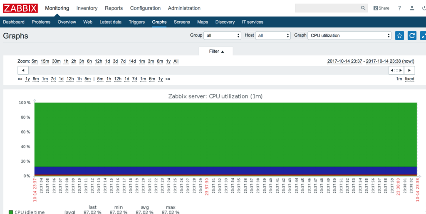426x214 pixels.
Task: Set zoom to 3h
Action: [x=82, y=61]
